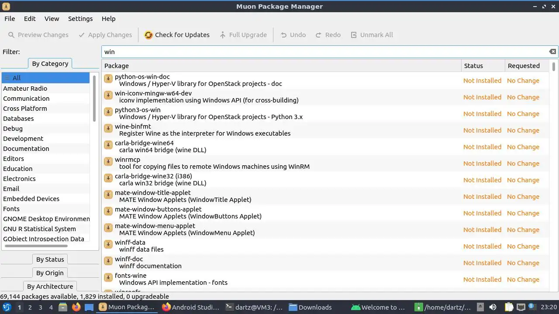
Task: Sort the list by Package column header
Action: [282, 66]
